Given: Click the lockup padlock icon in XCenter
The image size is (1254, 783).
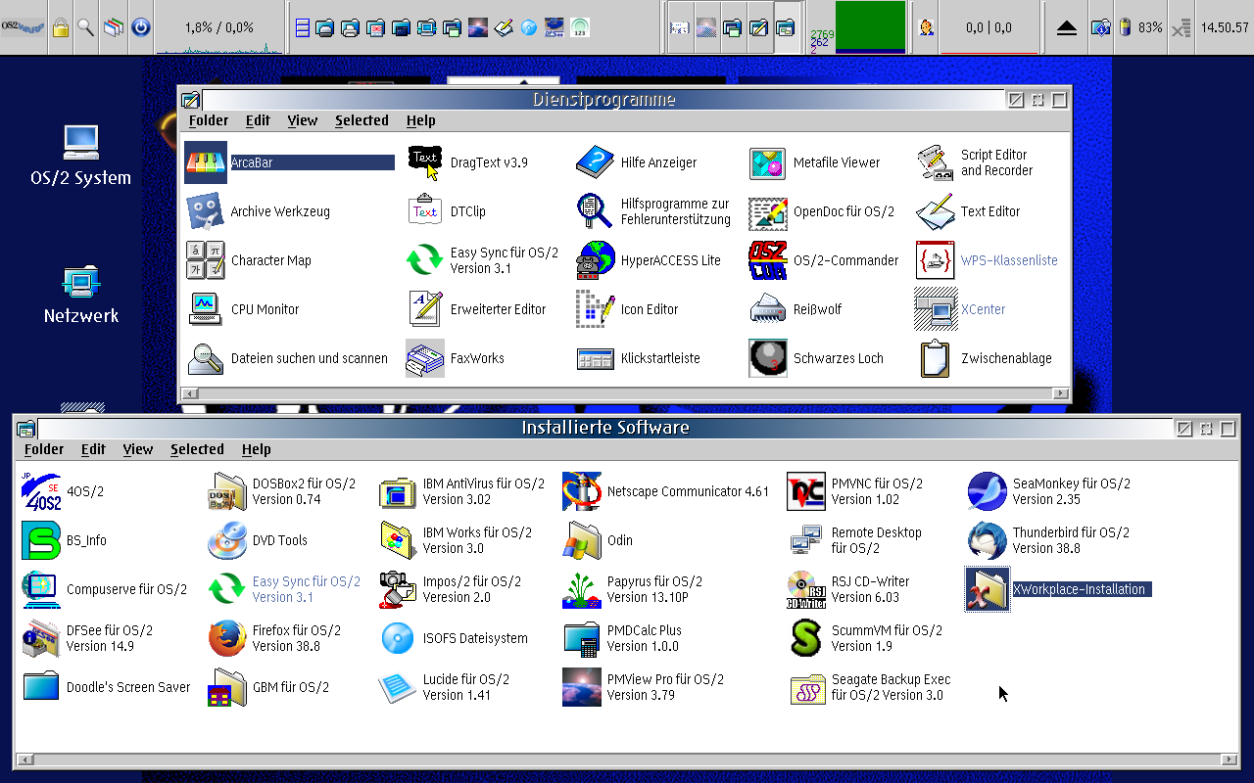Looking at the screenshot, I should [61, 27].
